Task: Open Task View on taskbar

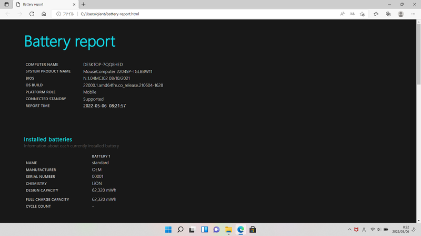Action: (192, 230)
